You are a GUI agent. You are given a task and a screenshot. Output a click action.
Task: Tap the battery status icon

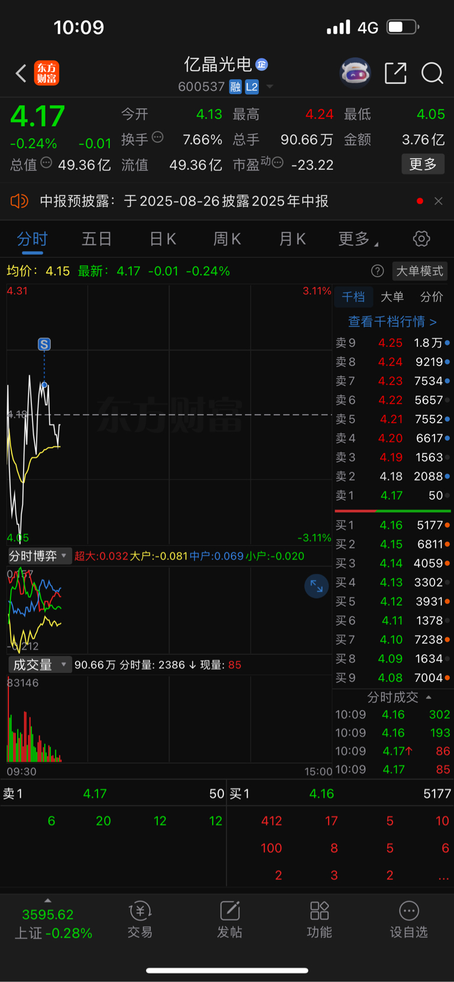(x=403, y=27)
